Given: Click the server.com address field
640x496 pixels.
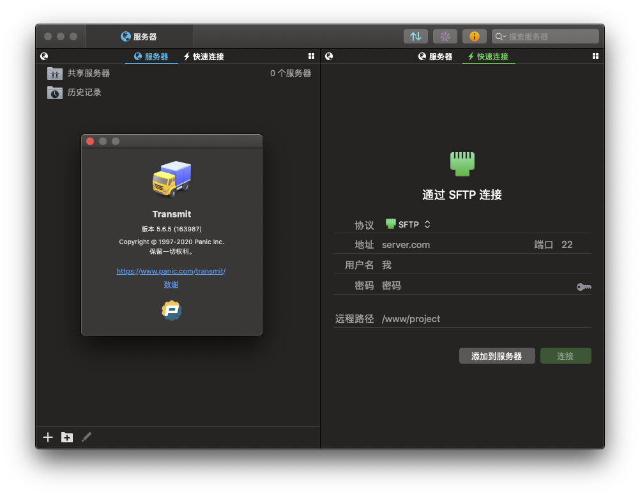Looking at the screenshot, I should point(453,245).
